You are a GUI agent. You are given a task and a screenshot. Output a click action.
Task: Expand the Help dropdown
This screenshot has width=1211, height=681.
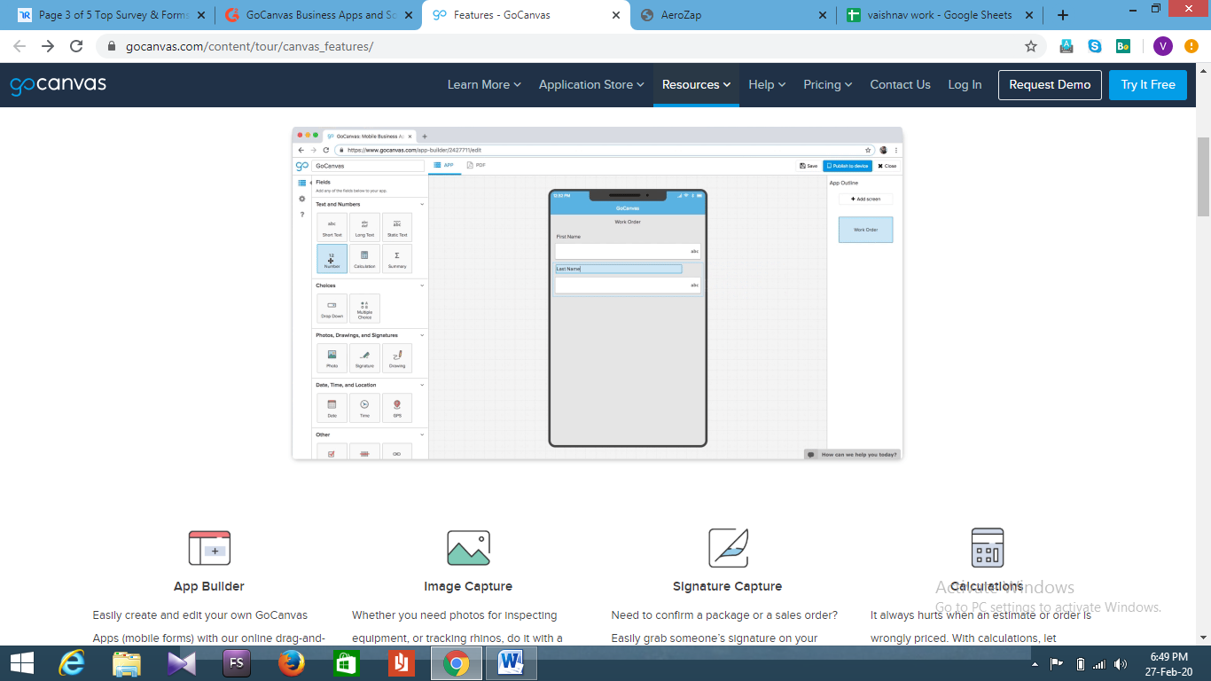[767, 85]
